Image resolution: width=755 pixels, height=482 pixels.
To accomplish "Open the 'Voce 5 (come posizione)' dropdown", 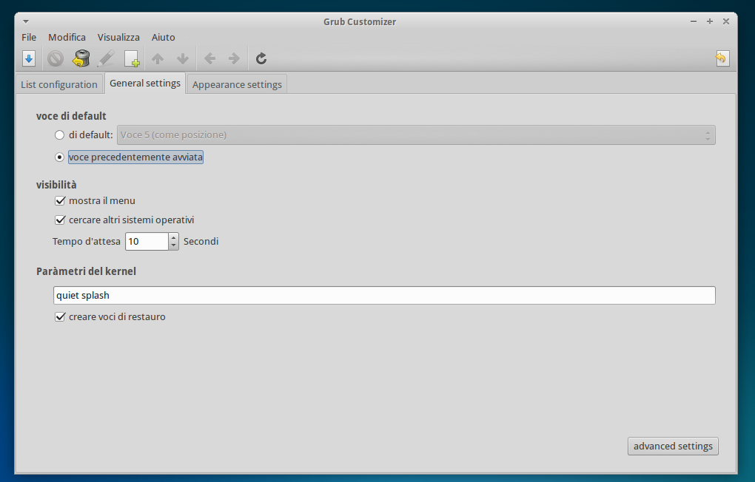I will click(416, 135).
